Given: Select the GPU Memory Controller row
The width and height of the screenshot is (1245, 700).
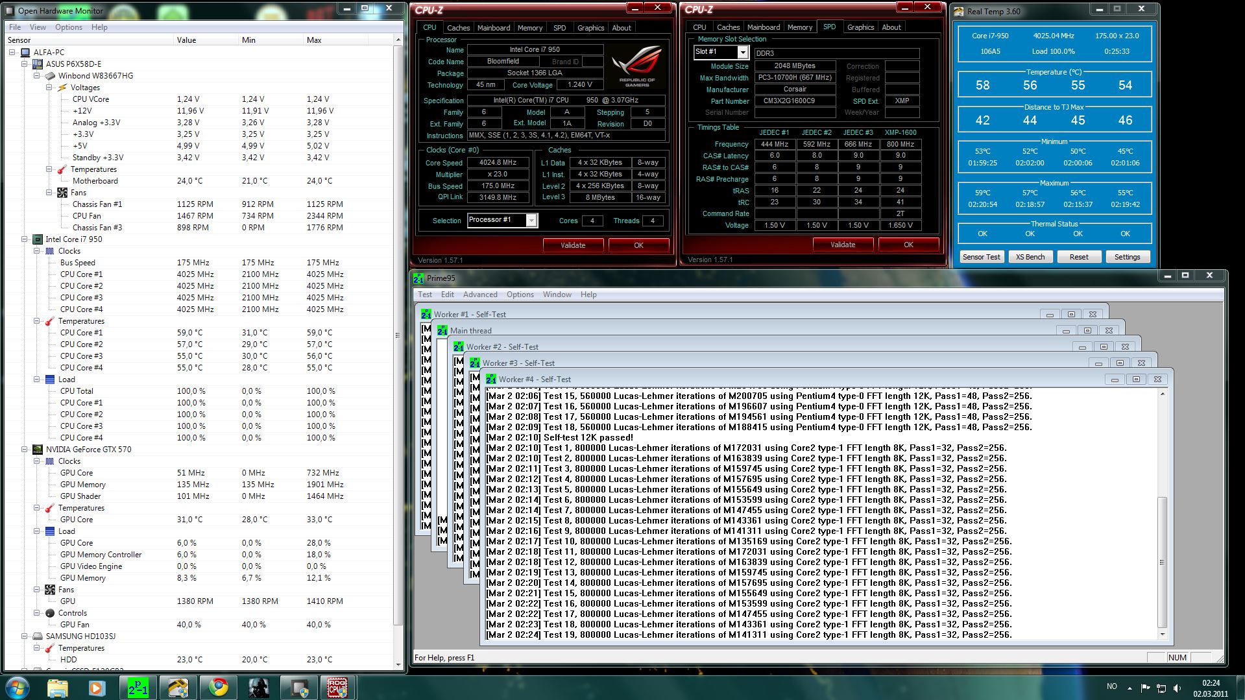Looking at the screenshot, I should pyautogui.click(x=199, y=555).
